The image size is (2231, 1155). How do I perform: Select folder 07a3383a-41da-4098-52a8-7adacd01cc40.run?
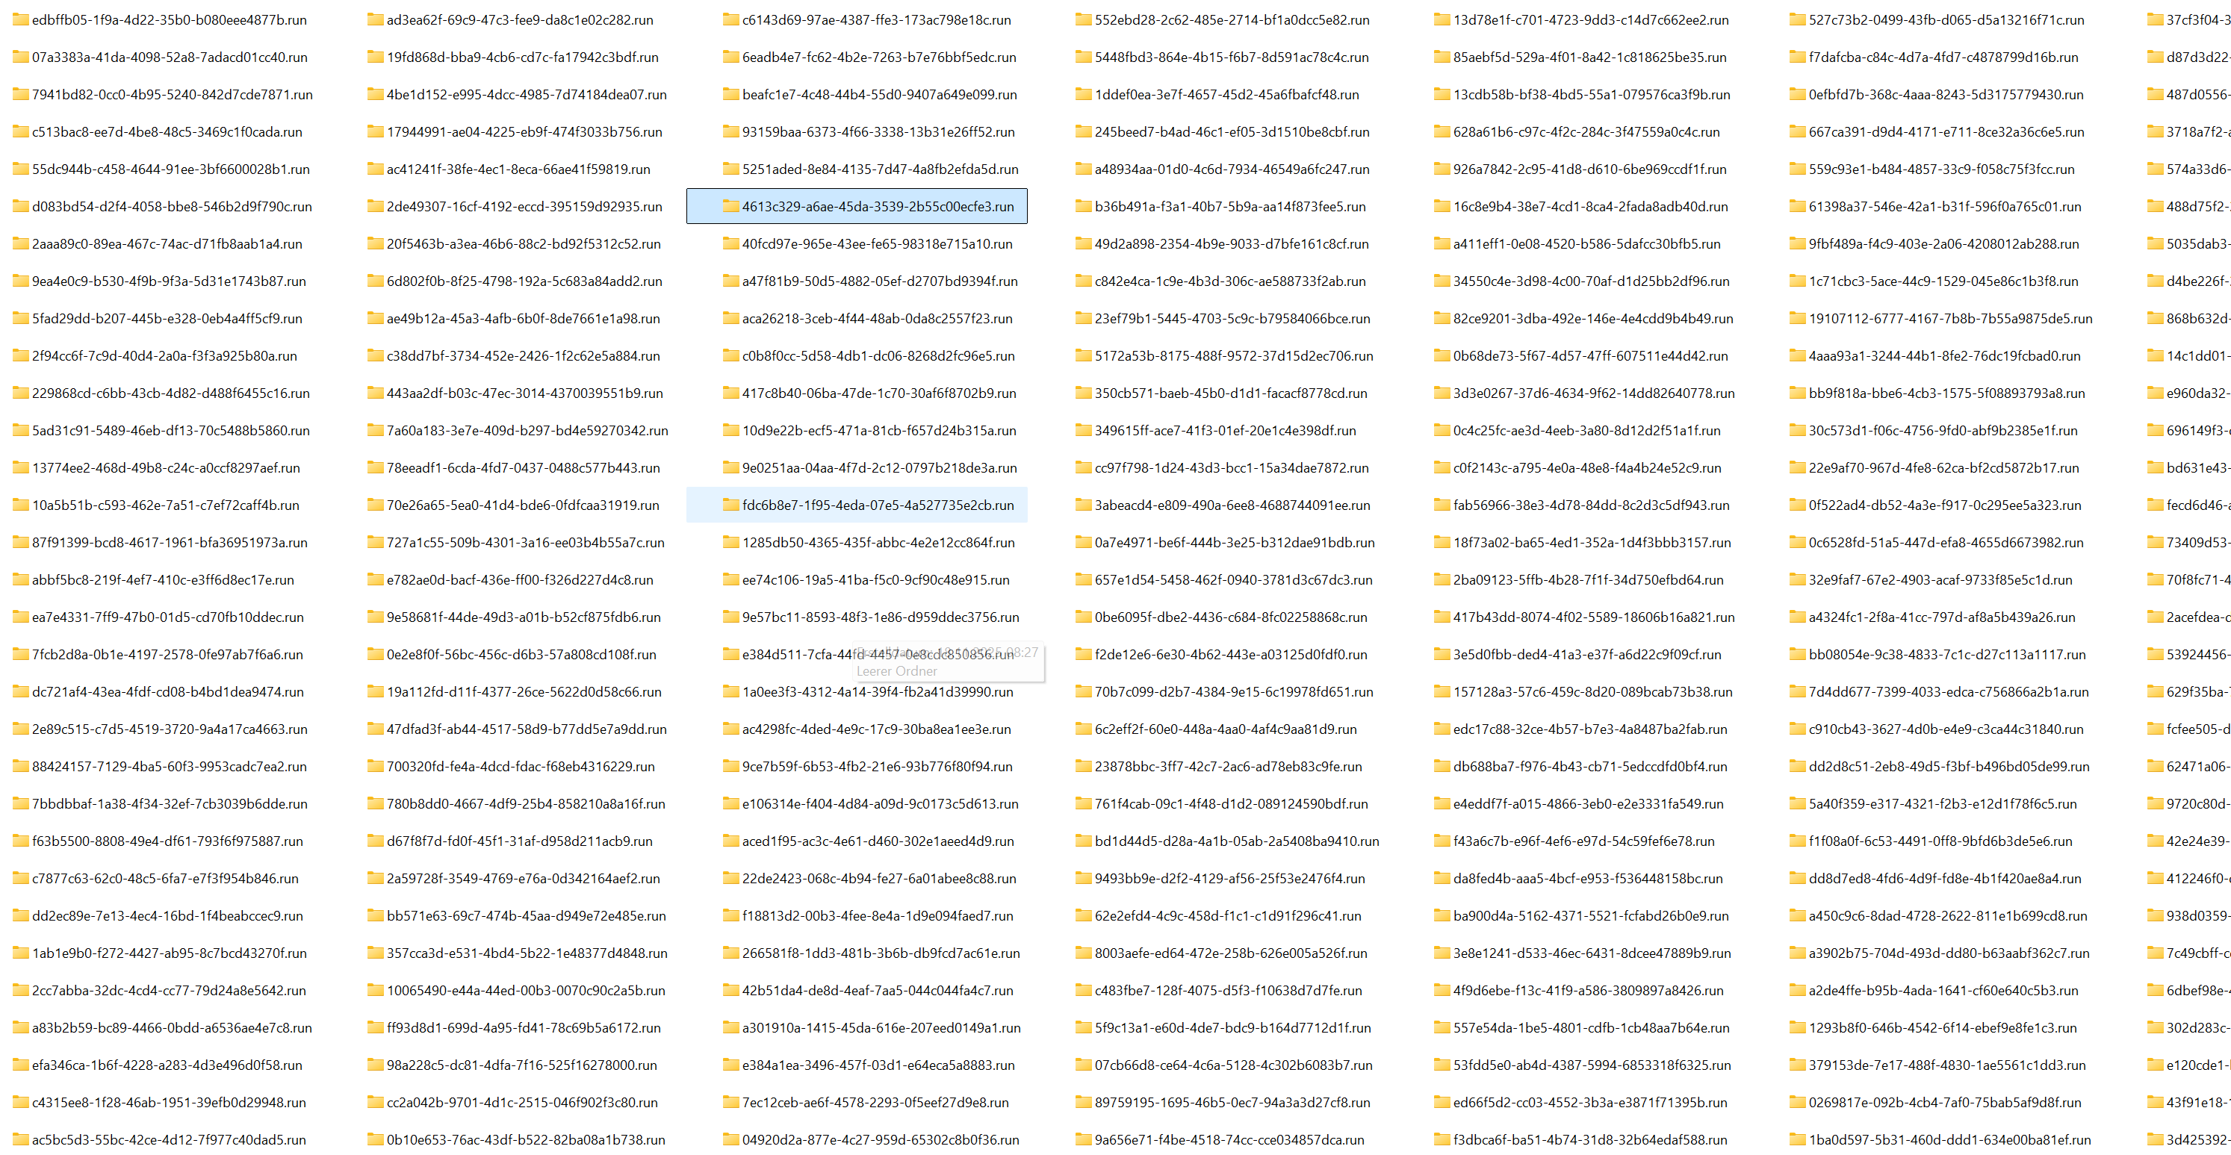pos(169,57)
